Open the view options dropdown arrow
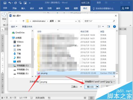The height and width of the screenshot is (100, 133). pos(103,27)
